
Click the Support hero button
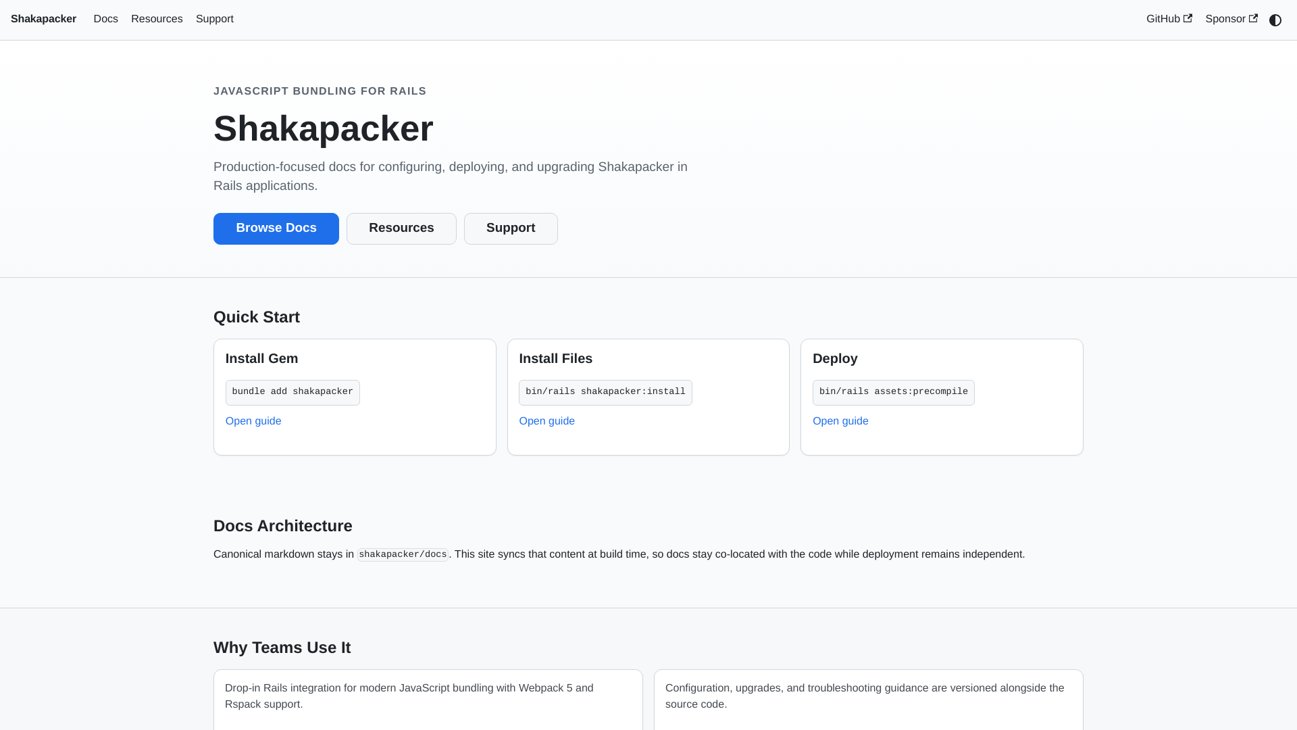(511, 228)
